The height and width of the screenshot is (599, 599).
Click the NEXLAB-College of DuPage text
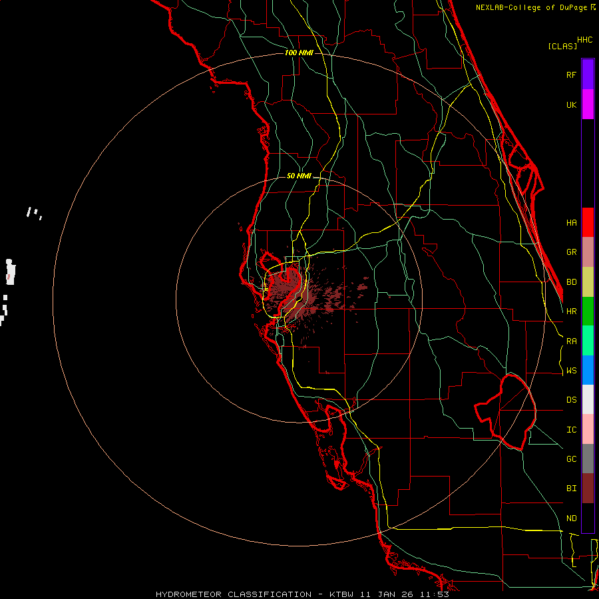(531, 7)
